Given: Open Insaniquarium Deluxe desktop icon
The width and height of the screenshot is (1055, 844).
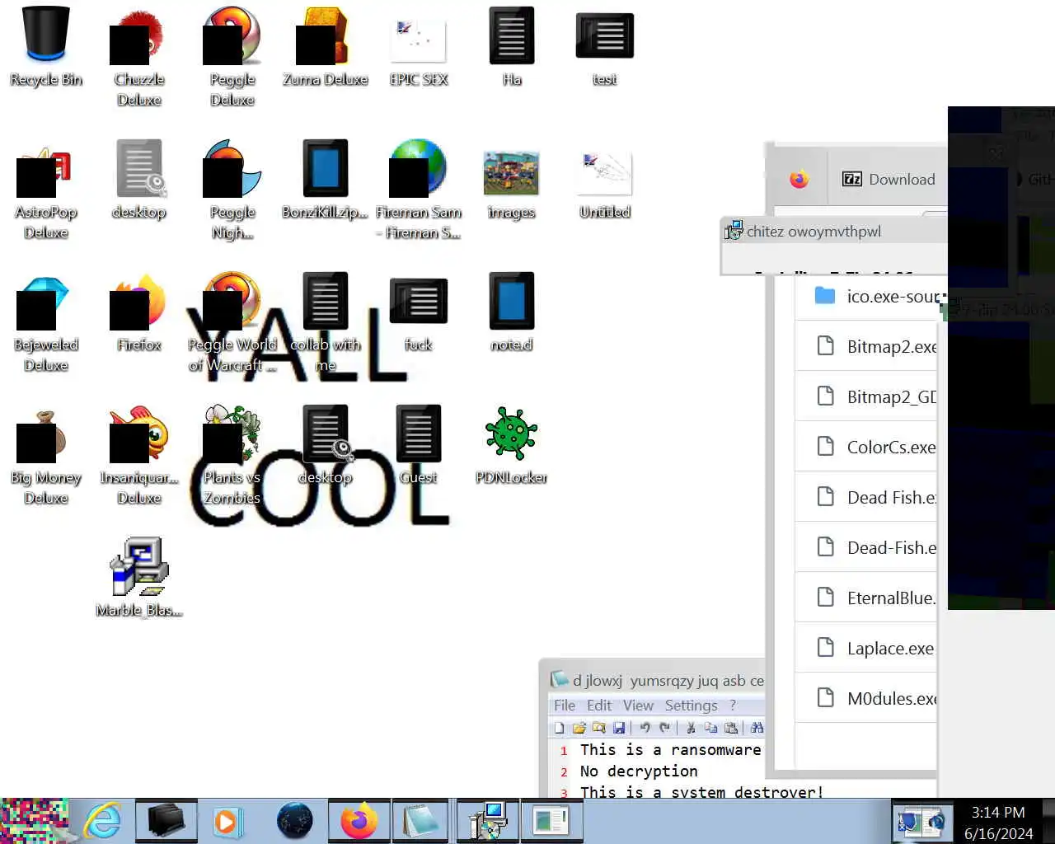Looking at the screenshot, I should (139, 455).
